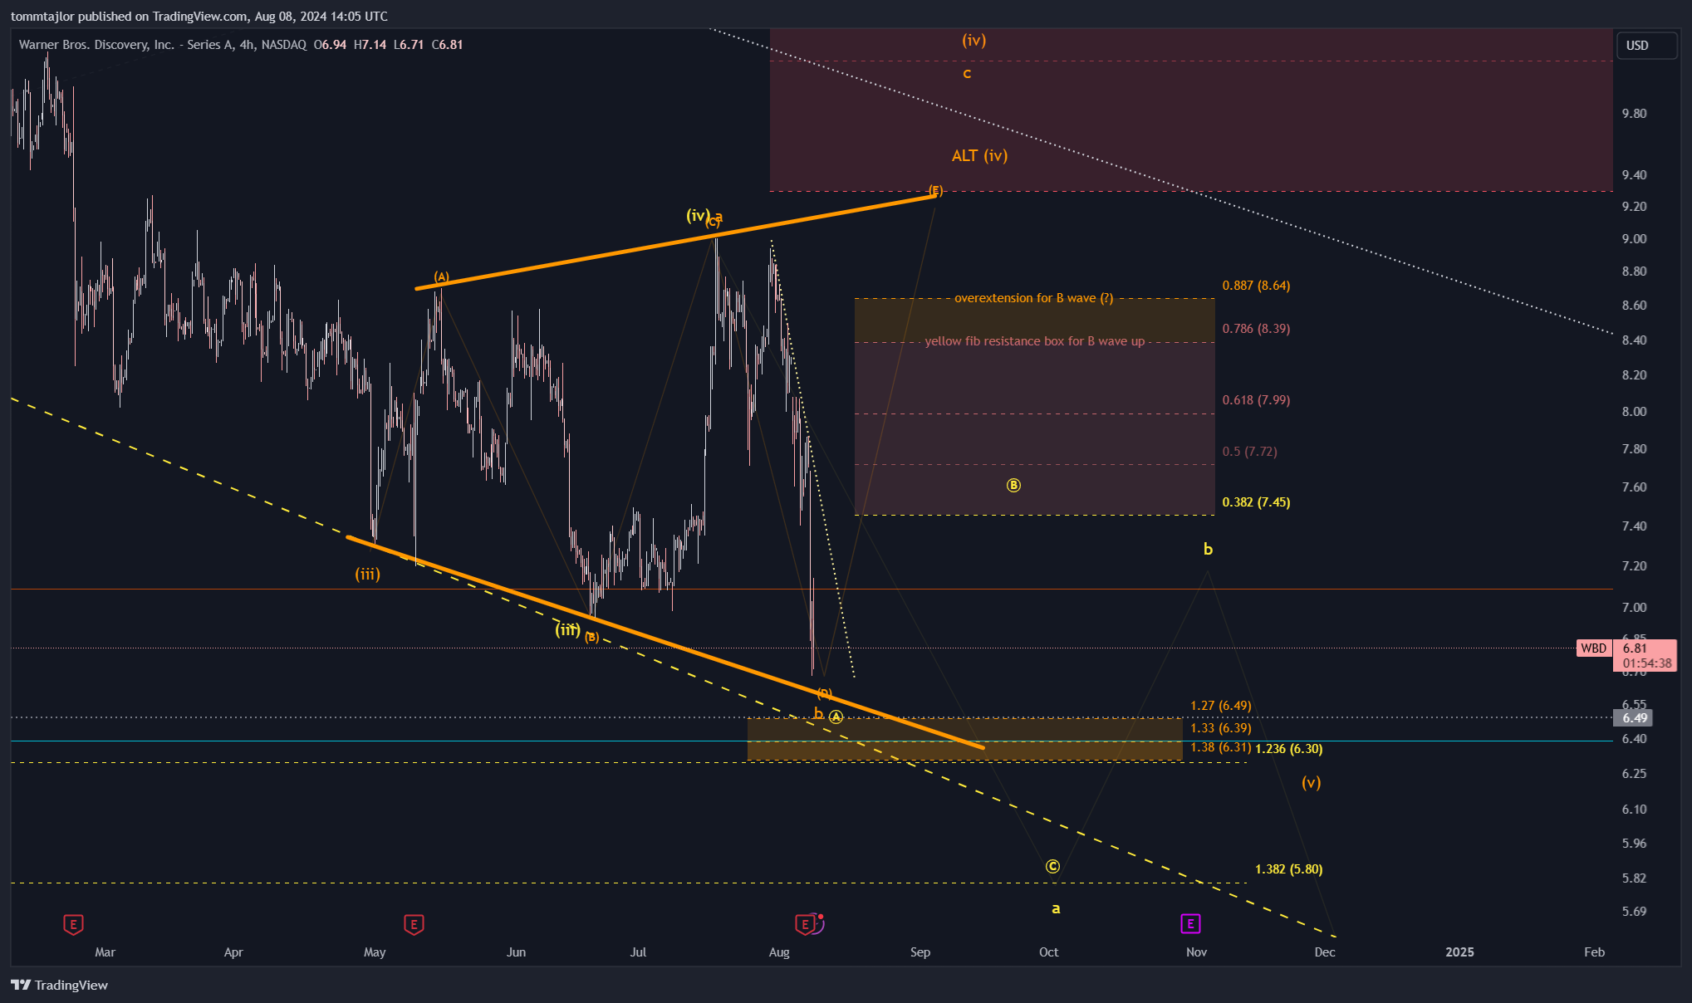Select 'yellow fib resistance box for B wave up' text
This screenshot has width=1692, height=1003.
(1035, 341)
